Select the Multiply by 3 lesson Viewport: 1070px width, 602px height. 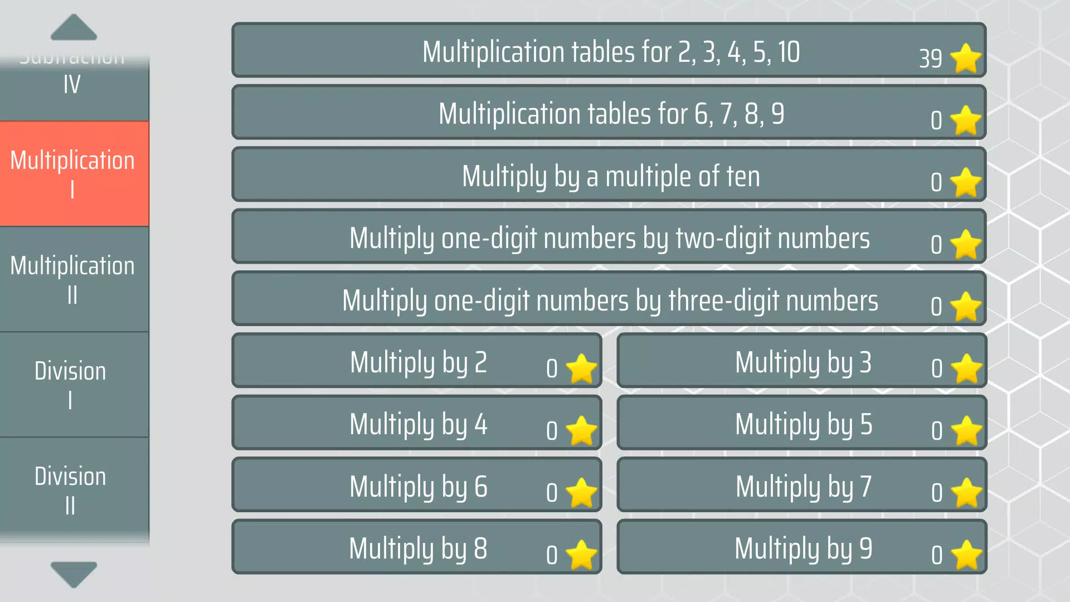click(x=802, y=362)
